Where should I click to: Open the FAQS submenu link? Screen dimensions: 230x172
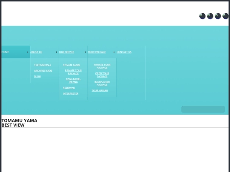point(49,70)
